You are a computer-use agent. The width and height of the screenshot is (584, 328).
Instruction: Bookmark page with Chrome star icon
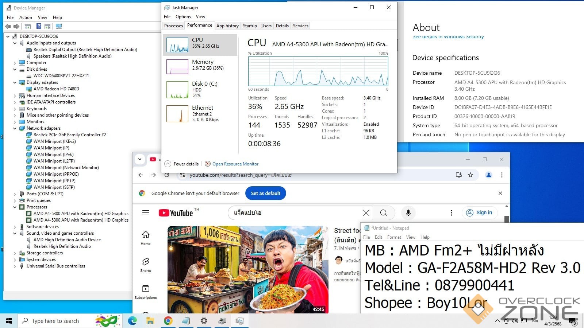470,175
